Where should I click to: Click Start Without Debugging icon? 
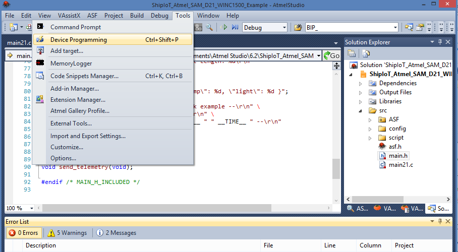[235, 27]
